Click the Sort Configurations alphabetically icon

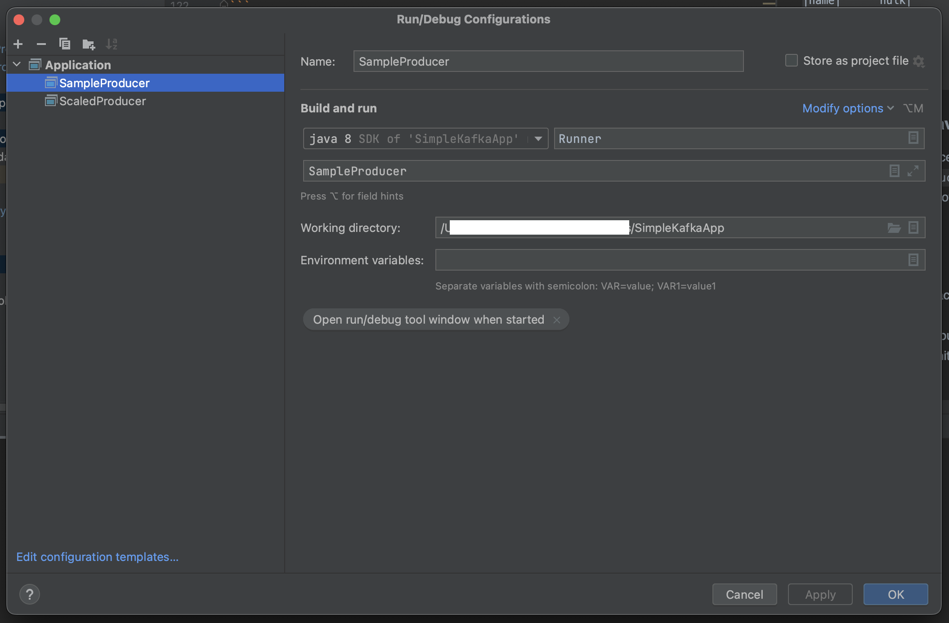[x=112, y=44]
